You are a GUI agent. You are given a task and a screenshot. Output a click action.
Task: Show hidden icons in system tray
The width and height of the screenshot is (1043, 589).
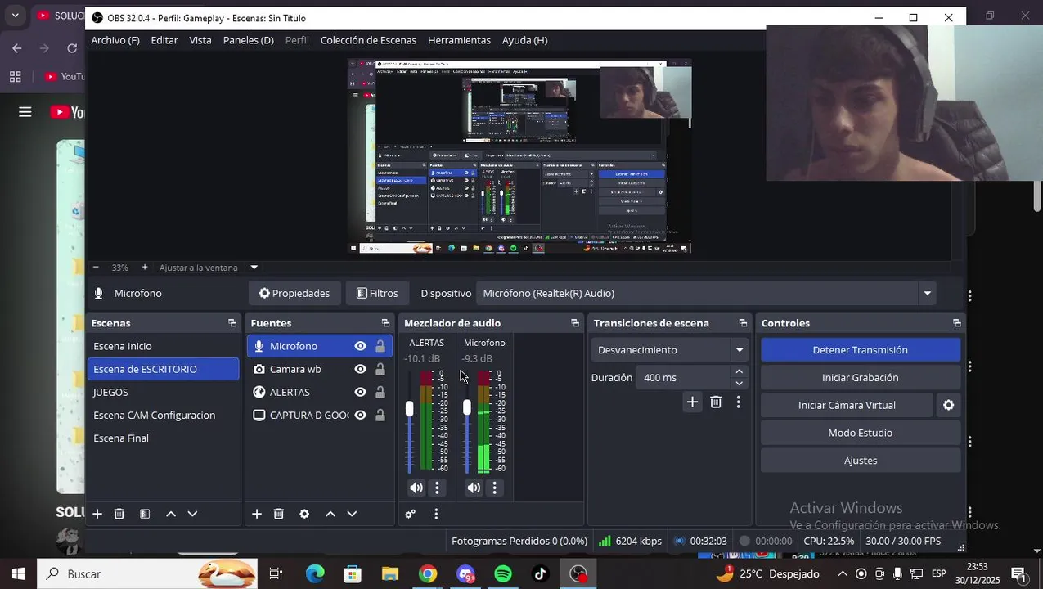coord(841,574)
